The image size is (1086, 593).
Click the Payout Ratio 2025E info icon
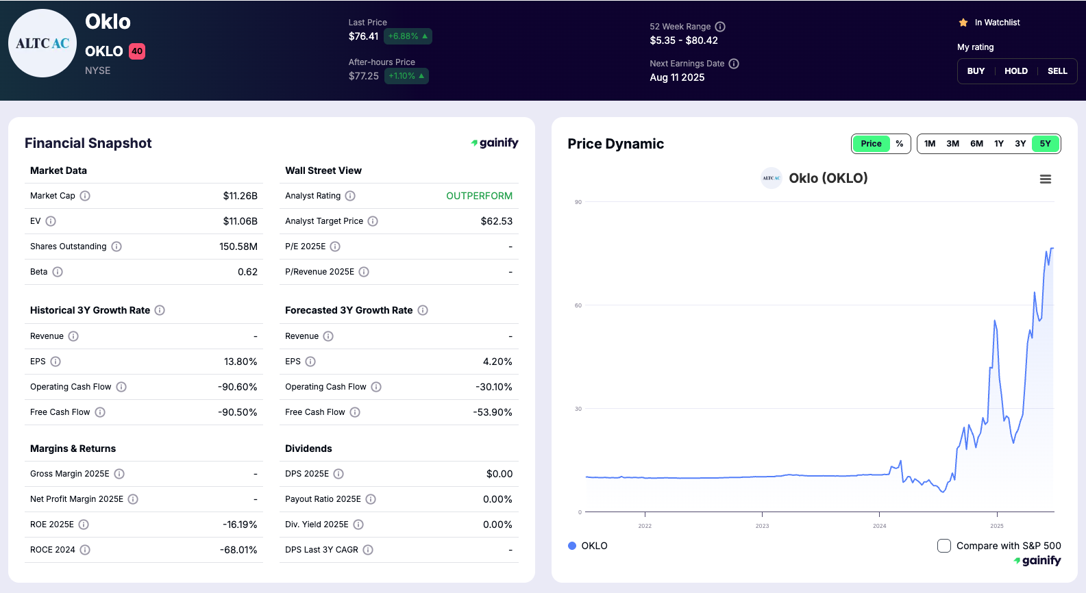pos(371,499)
